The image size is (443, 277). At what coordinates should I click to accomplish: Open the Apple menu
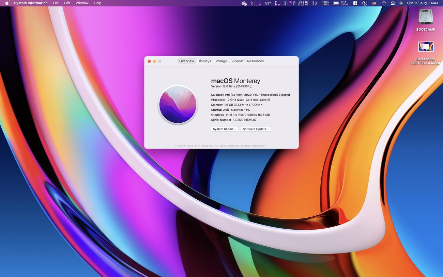click(x=7, y=3)
